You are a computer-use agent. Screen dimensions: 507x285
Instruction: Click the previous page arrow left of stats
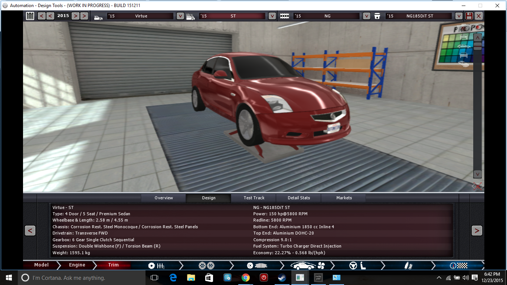pos(30,230)
